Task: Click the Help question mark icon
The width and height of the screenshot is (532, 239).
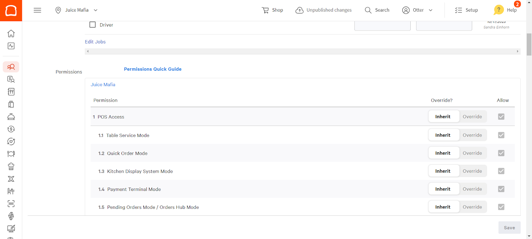Action: [498, 10]
